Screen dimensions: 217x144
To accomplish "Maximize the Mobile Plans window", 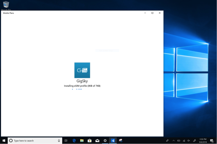I will point(152,13).
